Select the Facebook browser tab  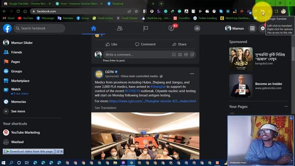coord(130,4)
